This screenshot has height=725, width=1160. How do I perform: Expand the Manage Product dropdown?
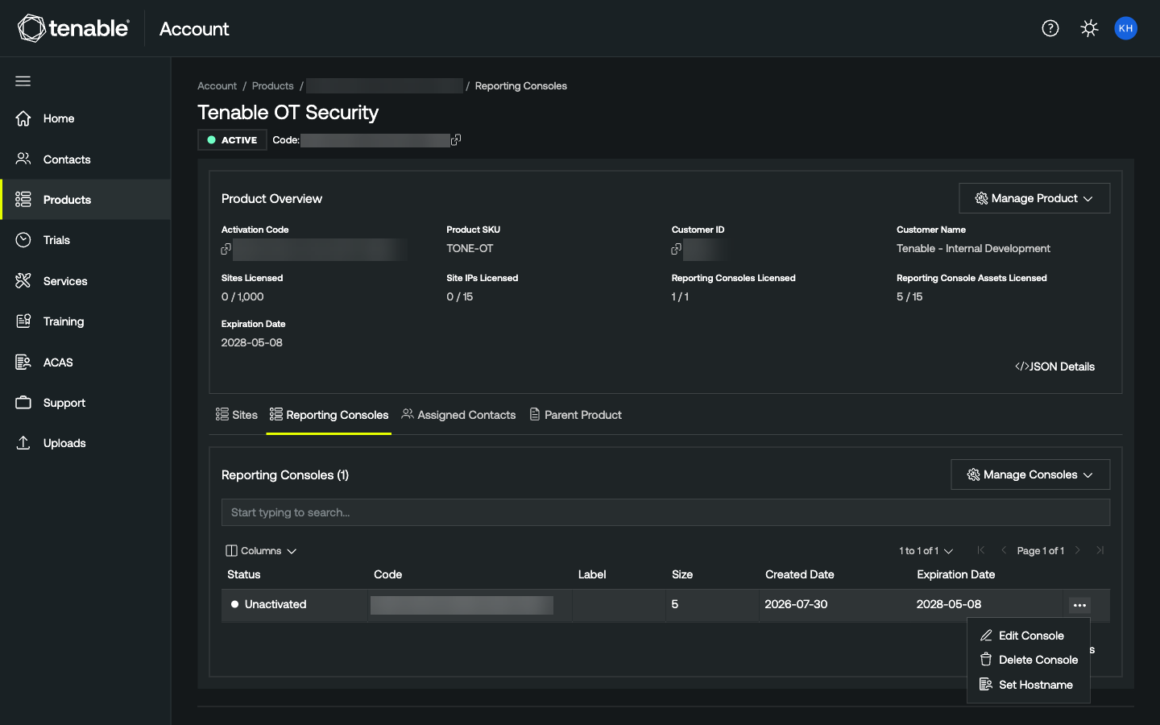(x=1034, y=198)
